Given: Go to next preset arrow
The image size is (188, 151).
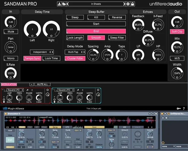Looking at the screenshot, I should pos(124,4).
